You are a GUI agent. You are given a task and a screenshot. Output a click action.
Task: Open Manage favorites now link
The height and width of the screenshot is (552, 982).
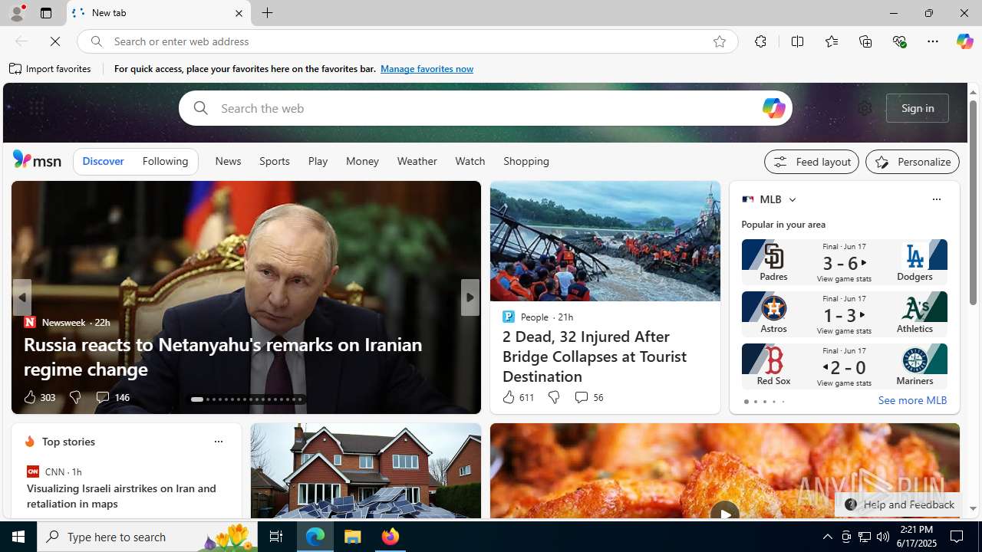427,69
